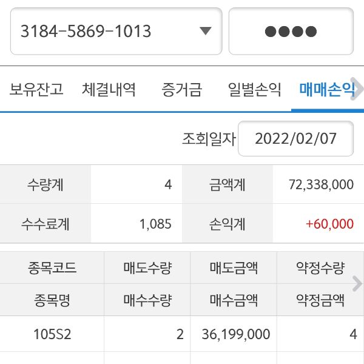364x364 pixels.
Task: Select the 105S2 stock row
Action: [52, 334]
